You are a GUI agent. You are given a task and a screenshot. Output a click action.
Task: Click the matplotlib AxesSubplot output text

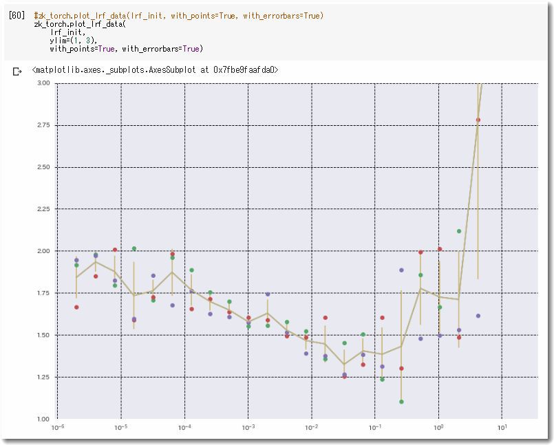(x=155, y=70)
